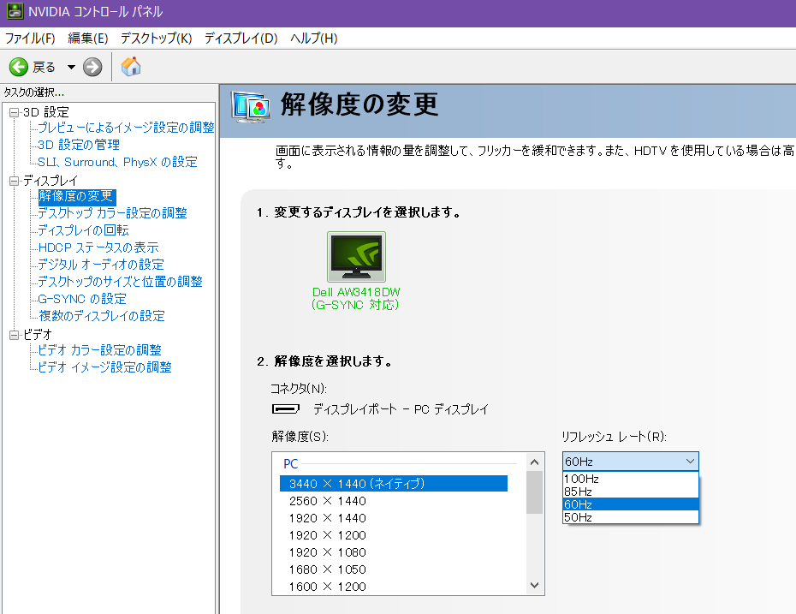This screenshot has width=796, height=614.
Task: Choose 50Hz refresh rate option
Action: [x=631, y=517]
